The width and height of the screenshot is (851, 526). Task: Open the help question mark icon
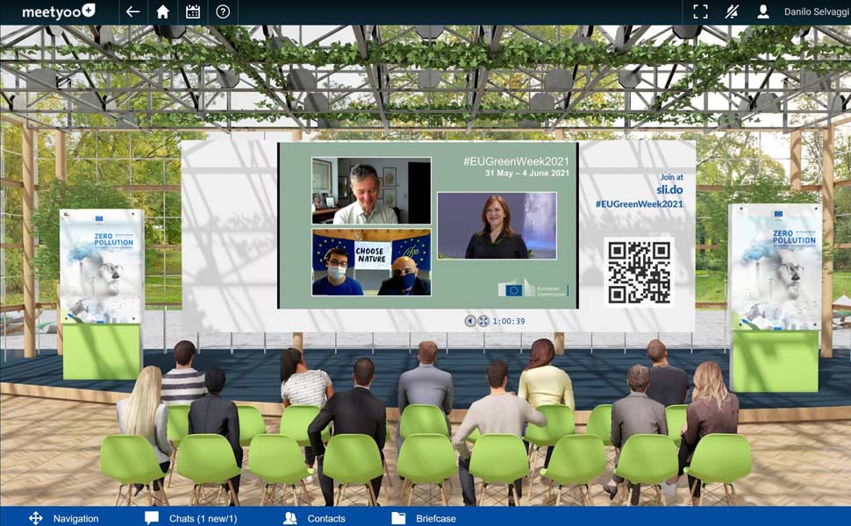pyautogui.click(x=223, y=12)
